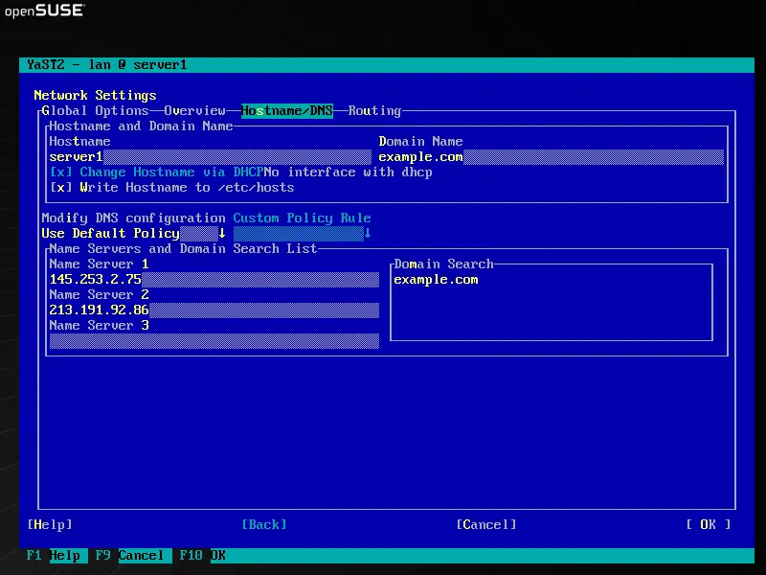This screenshot has width=766, height=575.
Task: Switch to the Global Options tab
Action: [x=95, y=111]
